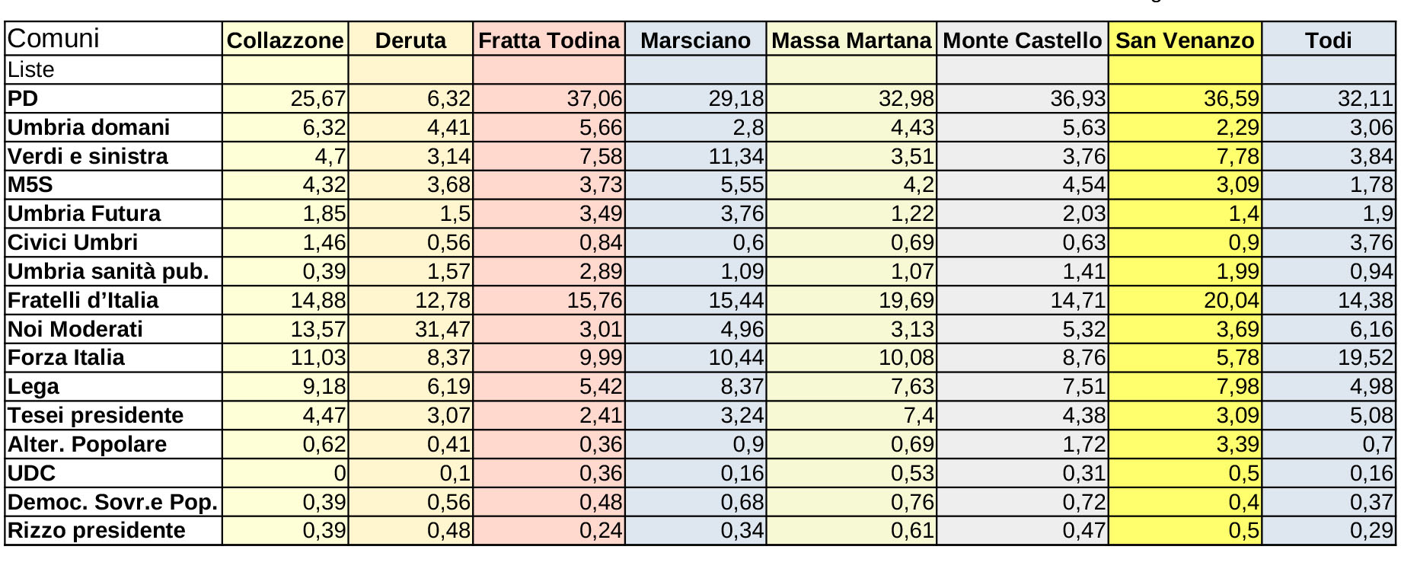Click the Massa Martana header cell

(x=851, y=40)
